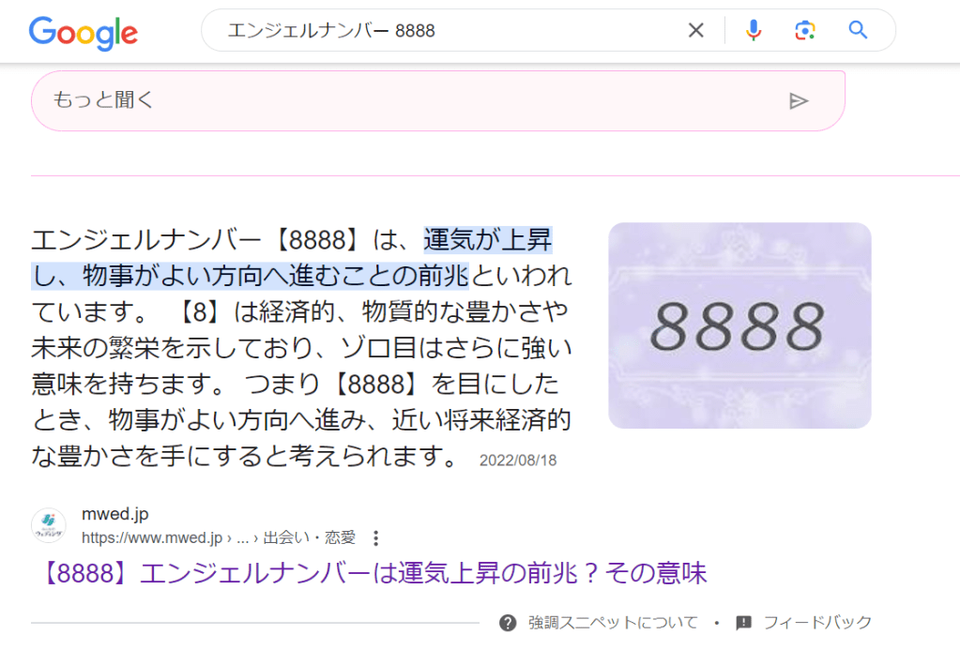Open the 8888 thumbnail image
960x665 pixels.
point(739,325)
